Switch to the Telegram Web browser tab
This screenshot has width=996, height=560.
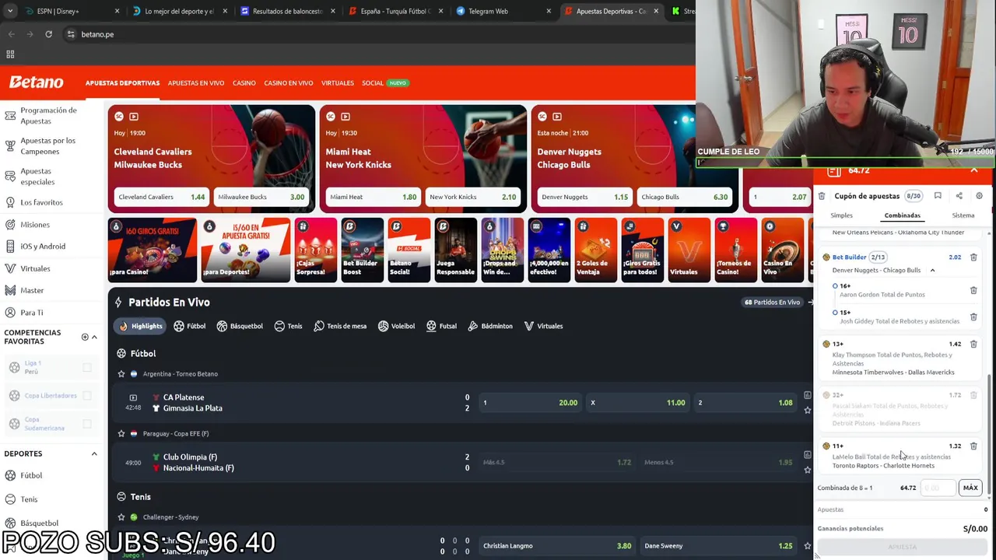pos(502,11)
